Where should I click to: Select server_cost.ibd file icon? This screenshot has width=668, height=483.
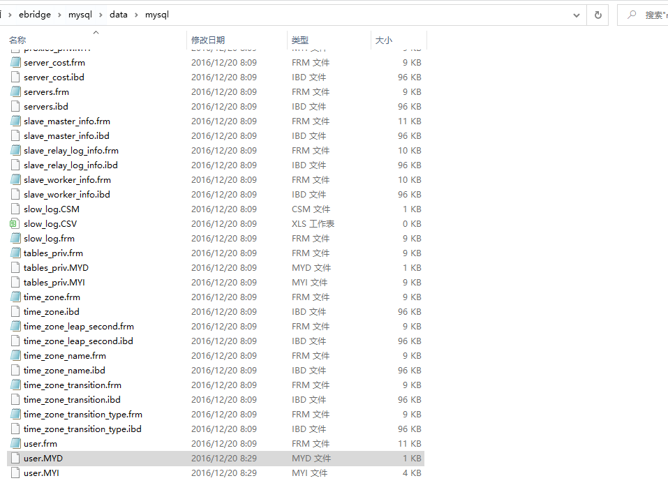15,77
